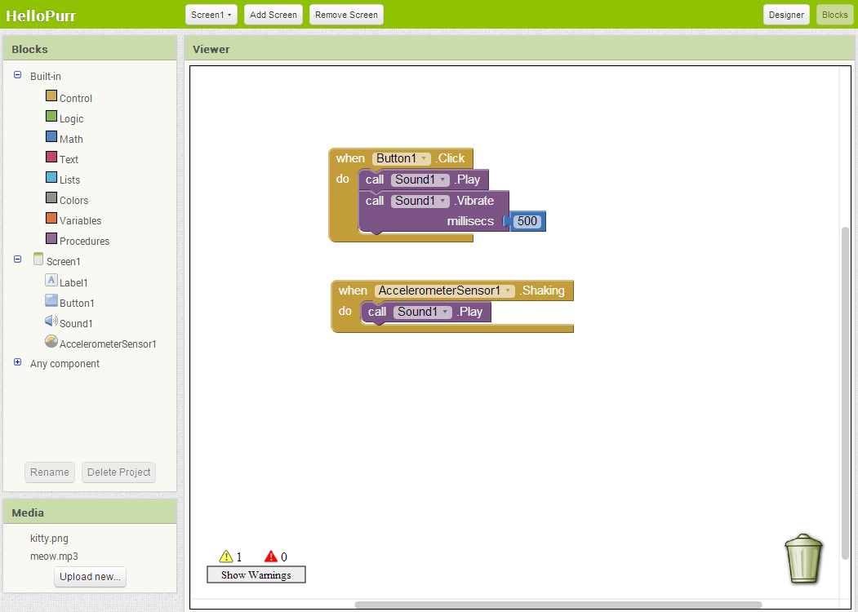Click the Upload new... button
The height and width of the screenshot is (612, 858).
click(90, 577)
